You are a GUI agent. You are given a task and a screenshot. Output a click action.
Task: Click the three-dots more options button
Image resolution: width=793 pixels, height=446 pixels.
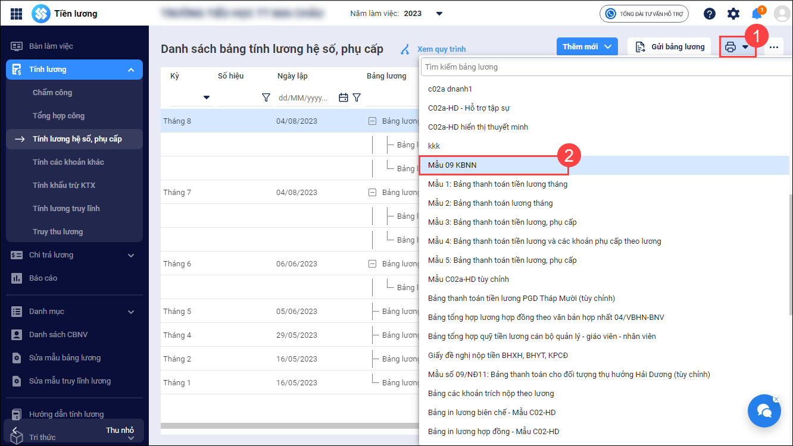coord(773,47)
